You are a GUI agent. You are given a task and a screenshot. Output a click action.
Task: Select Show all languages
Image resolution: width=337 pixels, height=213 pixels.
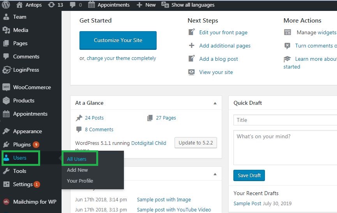click(x=188, y=5)
